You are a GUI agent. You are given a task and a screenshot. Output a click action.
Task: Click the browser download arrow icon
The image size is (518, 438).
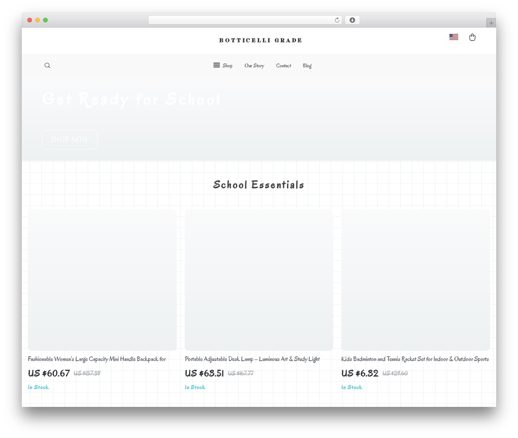352,20
